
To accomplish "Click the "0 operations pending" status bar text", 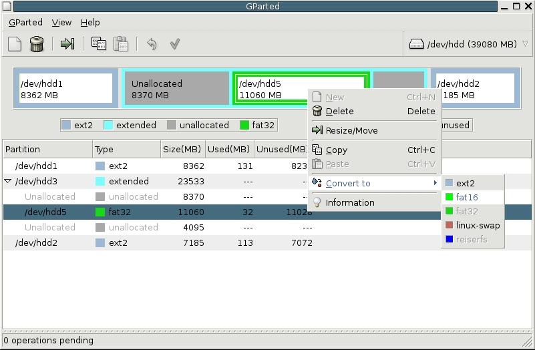I will 48,340.
